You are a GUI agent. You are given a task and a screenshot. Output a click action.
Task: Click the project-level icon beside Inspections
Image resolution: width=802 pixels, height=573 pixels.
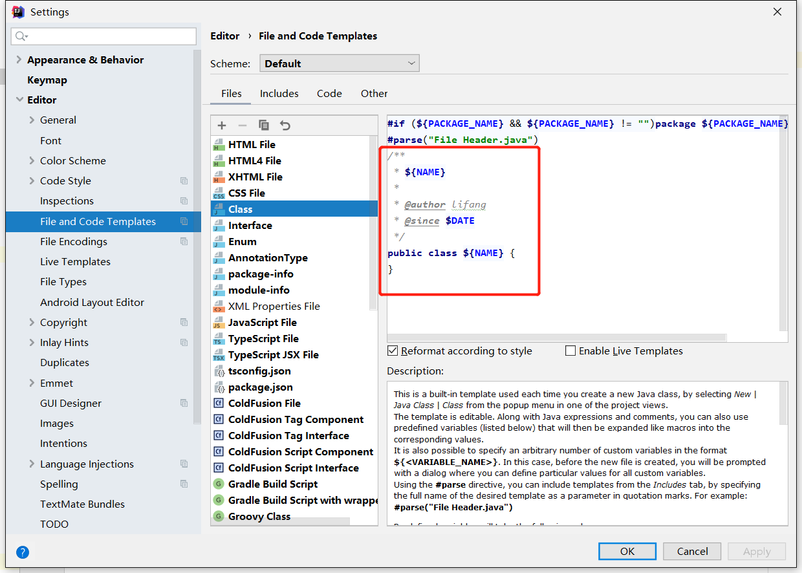[x=184, y=201]
